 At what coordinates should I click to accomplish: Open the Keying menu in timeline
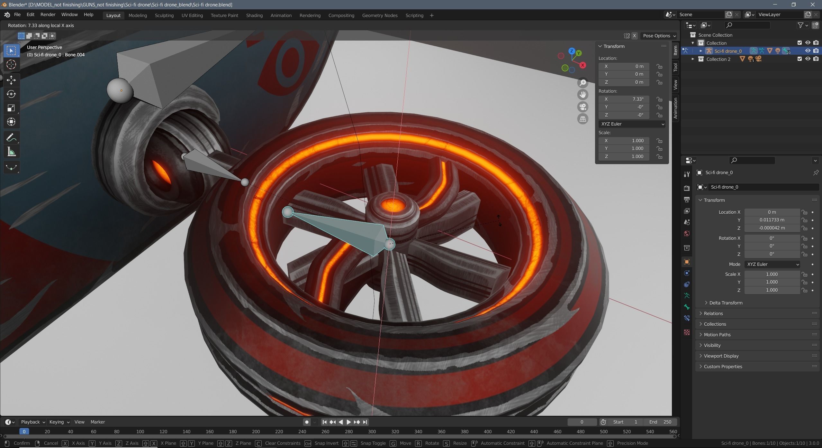pos(59,422)
